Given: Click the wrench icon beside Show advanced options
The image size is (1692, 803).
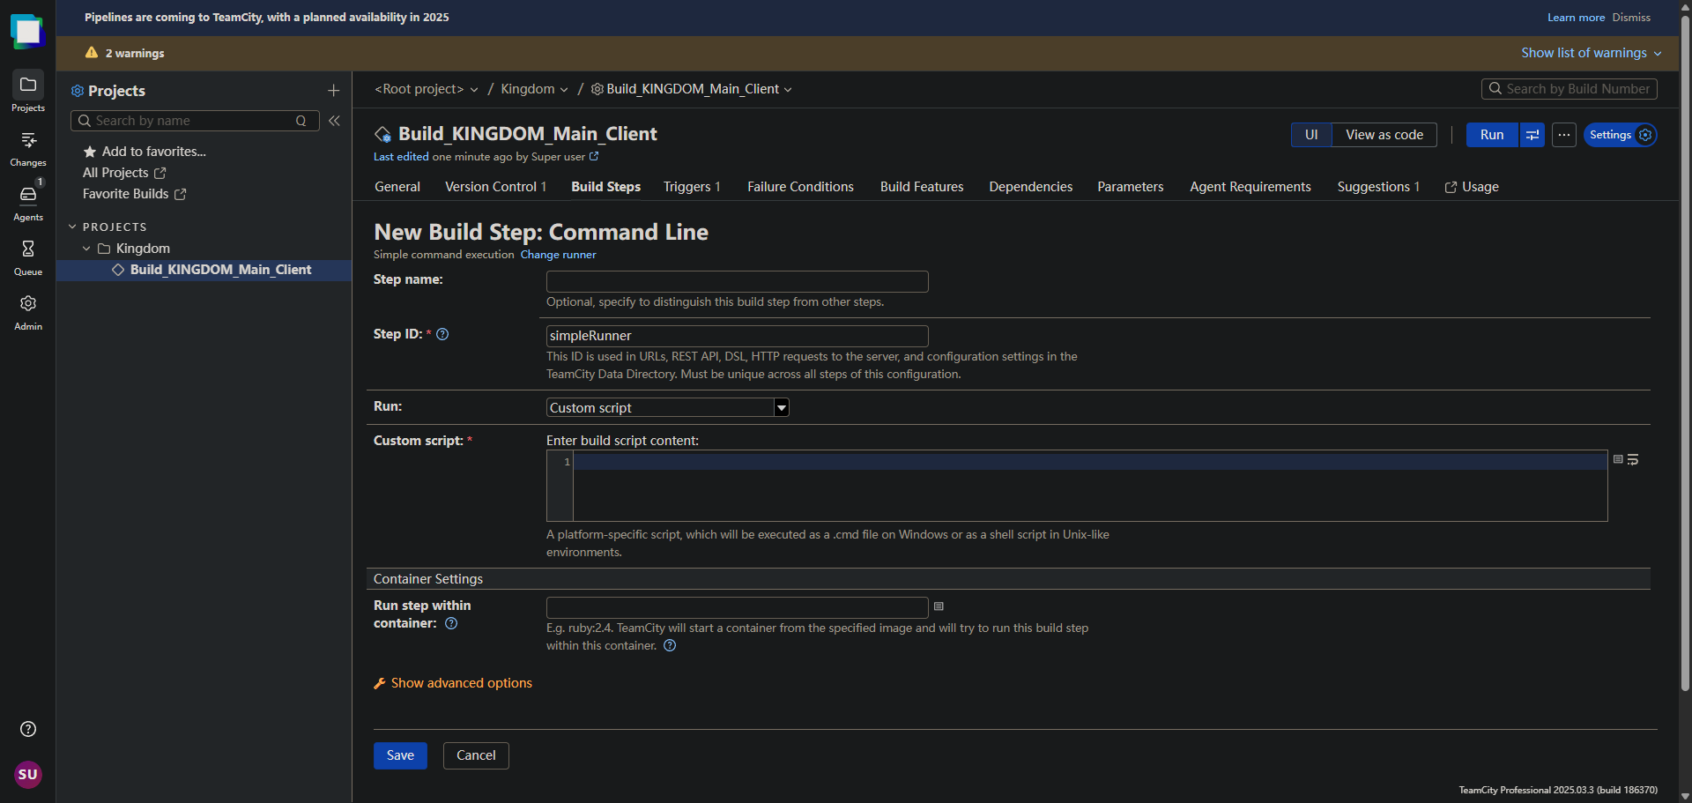Looking at the screenshot, I should (x=380, y=683).
